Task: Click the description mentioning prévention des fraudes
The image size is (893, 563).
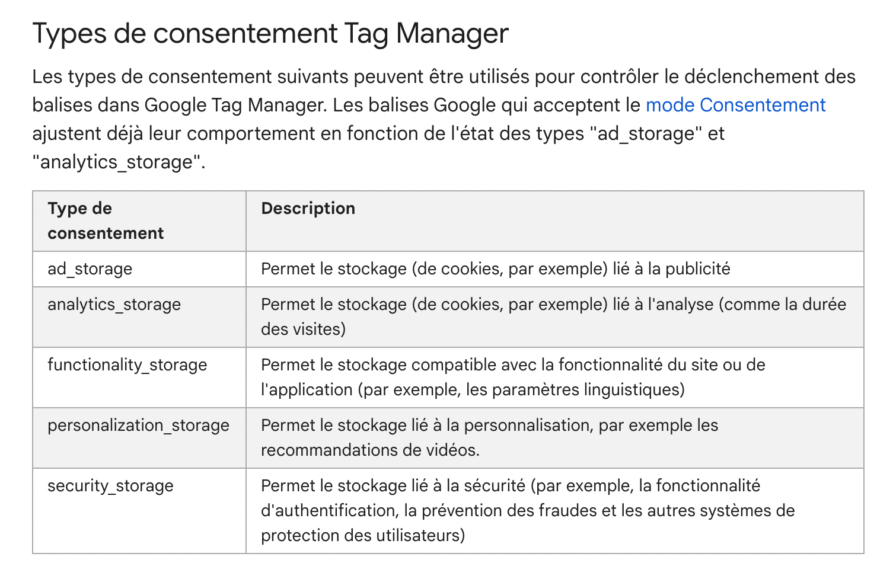Action: 528,510
